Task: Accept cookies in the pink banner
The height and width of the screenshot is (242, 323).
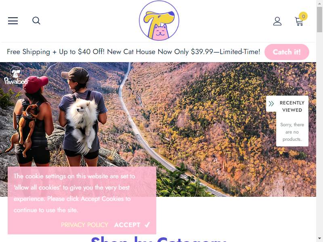Action: coord(132,225)
